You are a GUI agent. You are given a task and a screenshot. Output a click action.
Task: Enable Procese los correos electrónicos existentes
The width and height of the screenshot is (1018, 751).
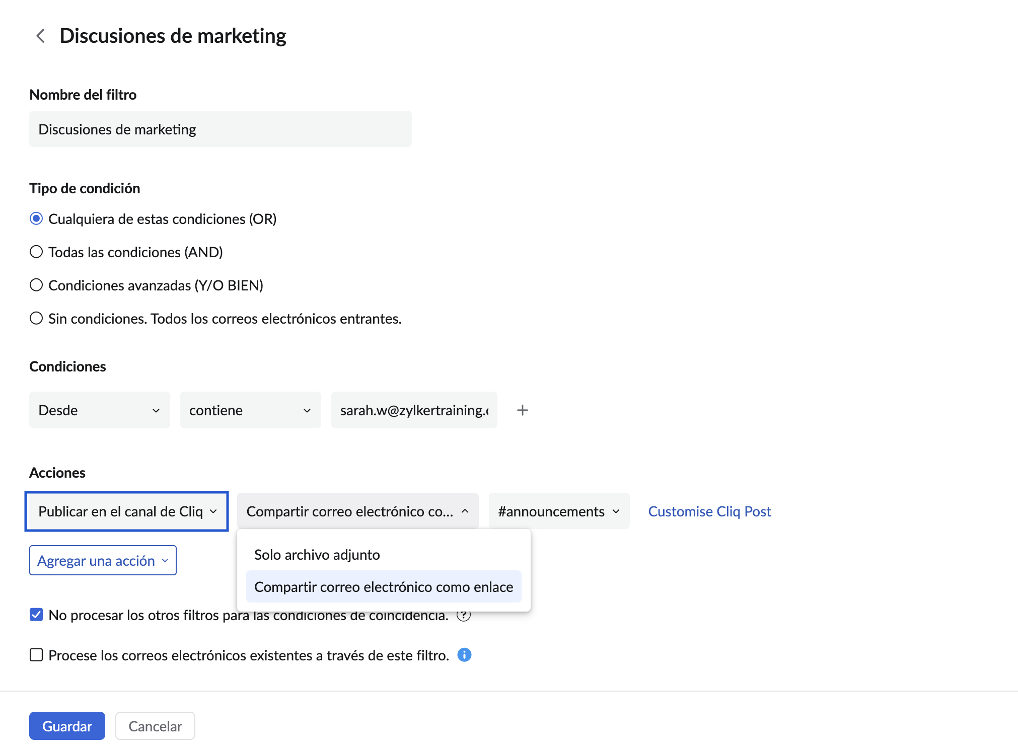[36, 655]
